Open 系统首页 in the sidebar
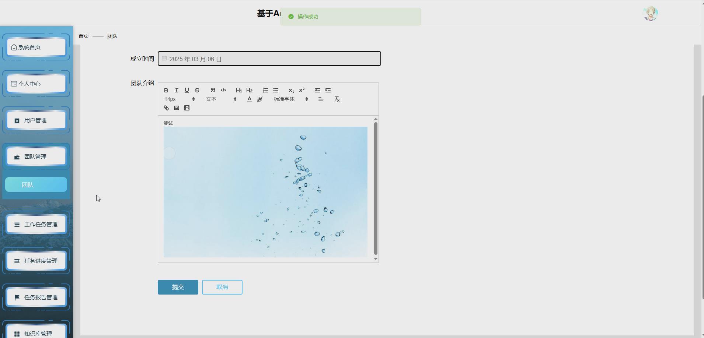 coord(36,47)
